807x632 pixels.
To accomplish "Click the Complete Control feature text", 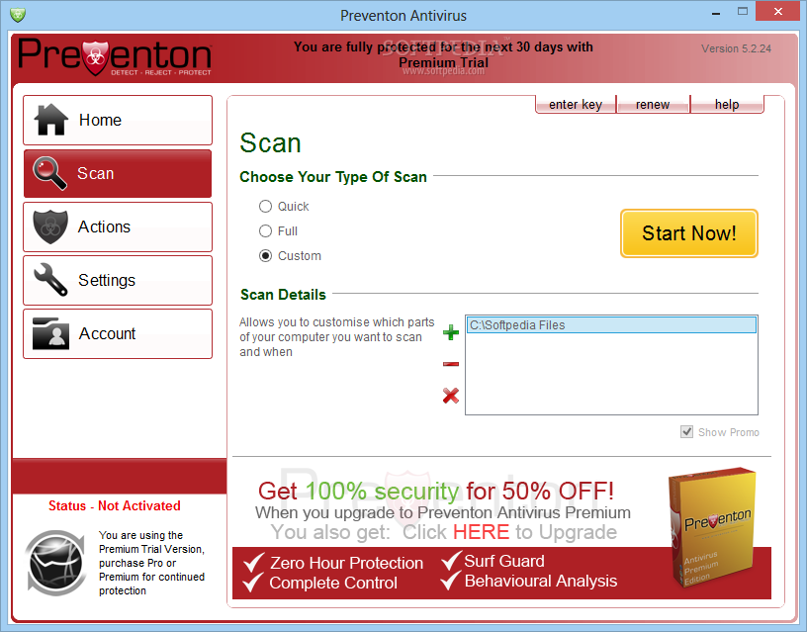I will pyautogui.click(x=333, y=584).
